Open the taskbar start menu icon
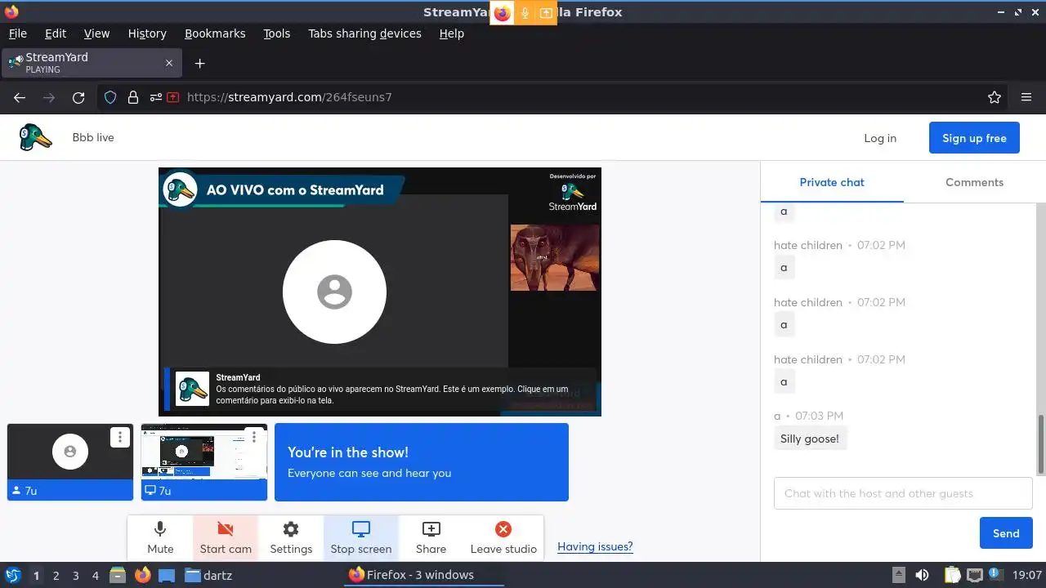1046x588 pixels. pos(12,575)
